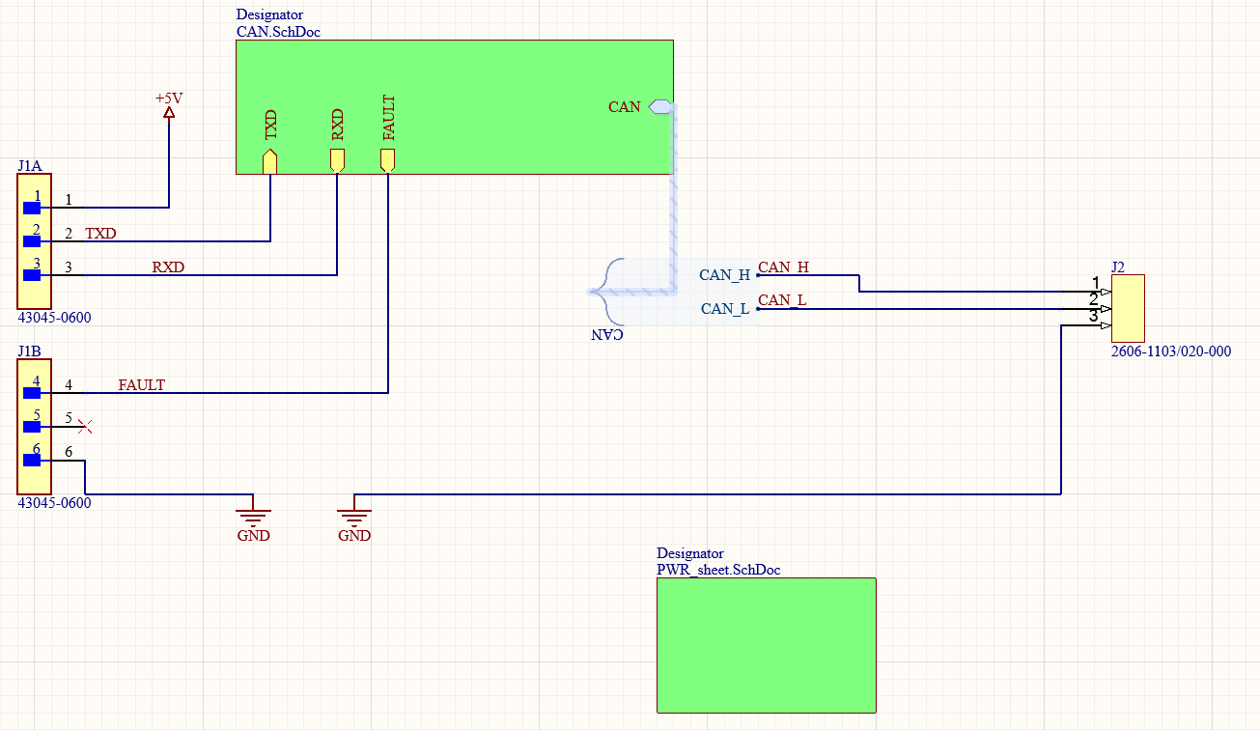Select GND symbol wired to J2 pin 3
Screen dimensions: 1260x730
click(354, 517)
